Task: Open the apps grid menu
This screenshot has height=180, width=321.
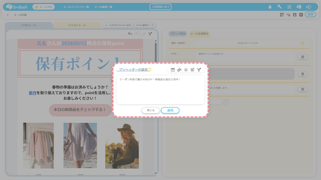Action: tap(289, 7)
